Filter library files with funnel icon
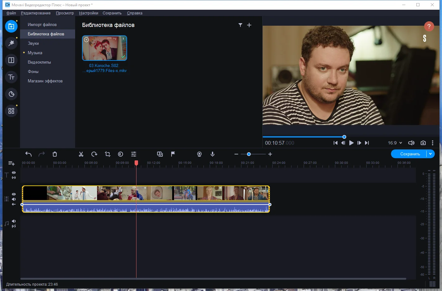The image size is (442, 291). 240,25
